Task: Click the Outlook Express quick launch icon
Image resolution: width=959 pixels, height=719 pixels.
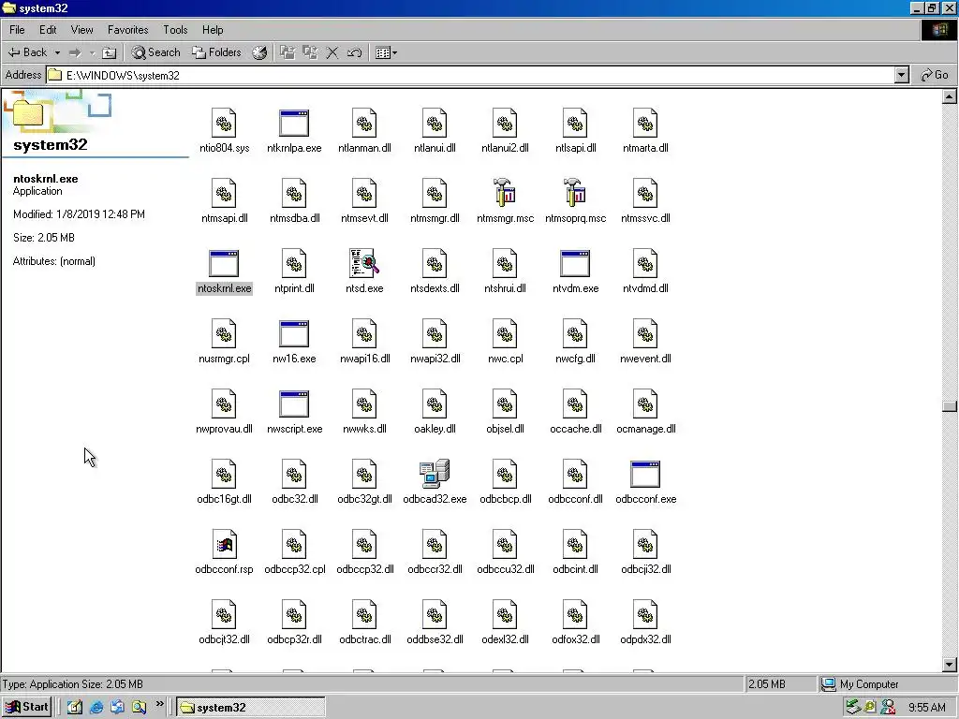Action: pyautogui.click(x=117, y=708)
